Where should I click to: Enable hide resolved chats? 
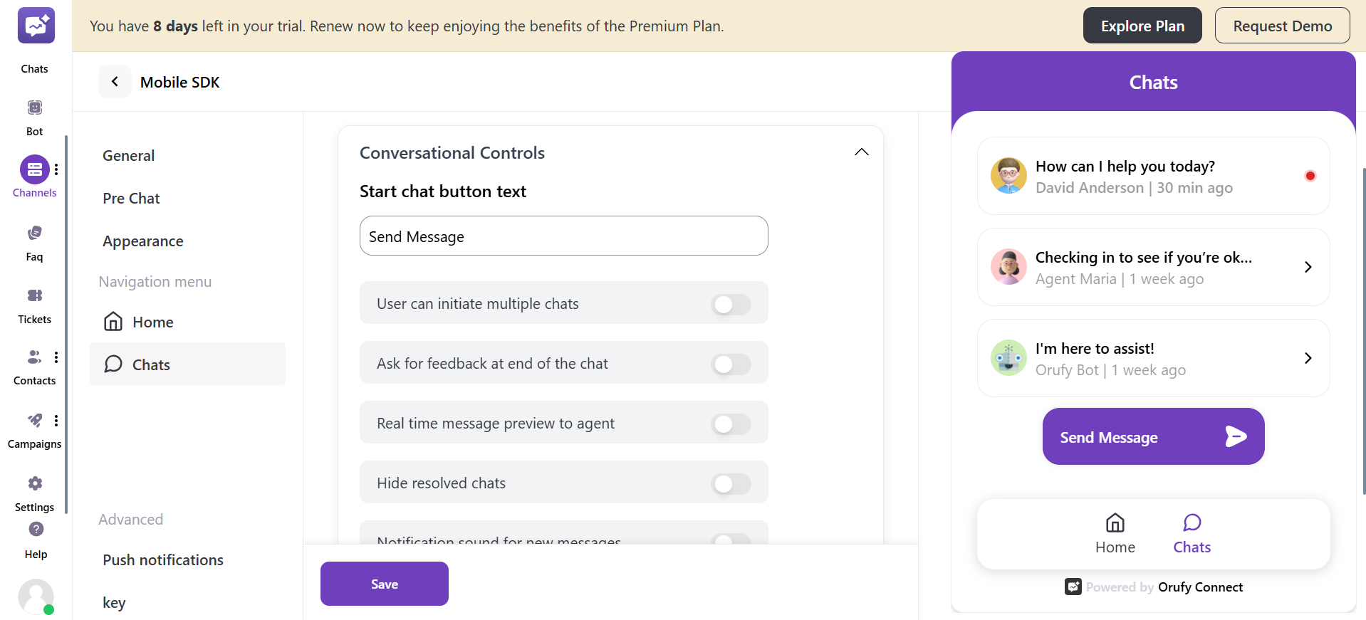tap(731, 483)
